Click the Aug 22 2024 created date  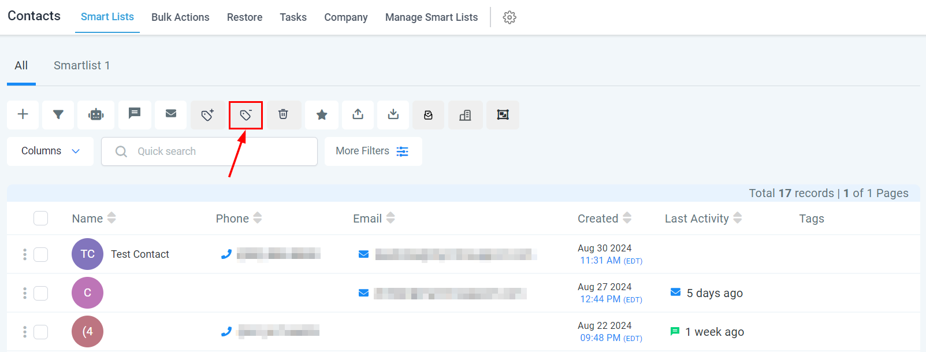tap(604, 325)
